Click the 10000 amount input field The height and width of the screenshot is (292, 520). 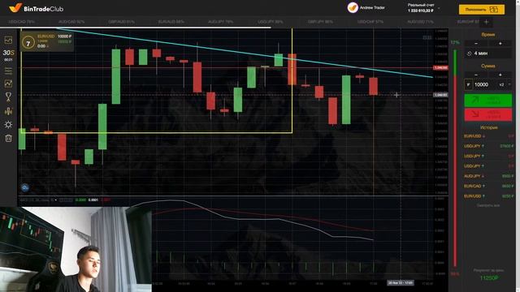tap(484, 84)
